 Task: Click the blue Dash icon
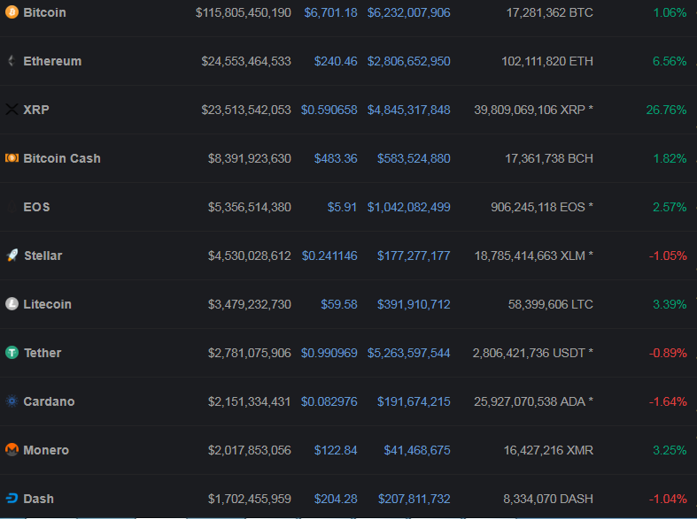tap(12, 499)
